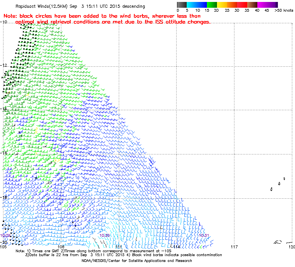Click the '-10' latitude axis label
Screen dimensions: 295x267
(x=4, y=22)
